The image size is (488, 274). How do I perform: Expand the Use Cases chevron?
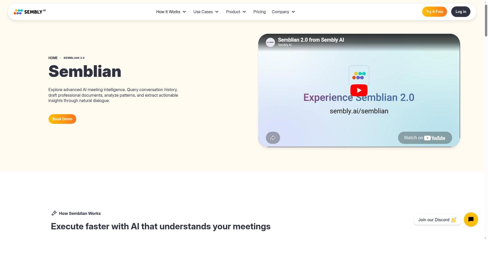217,12
